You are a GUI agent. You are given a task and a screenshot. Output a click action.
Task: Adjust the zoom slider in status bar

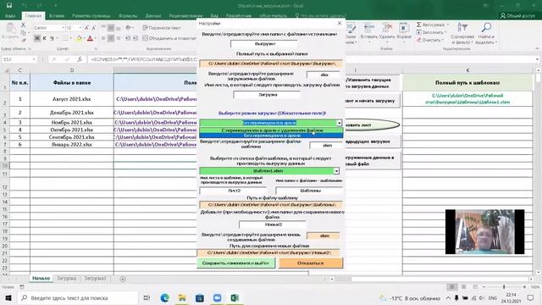[x=504, y=287]
